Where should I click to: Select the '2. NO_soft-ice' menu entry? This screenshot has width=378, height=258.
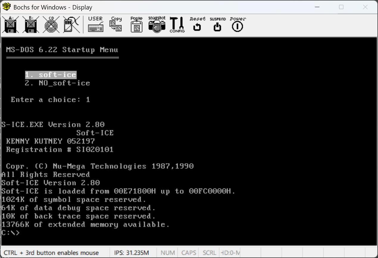[x=57, y=83]
